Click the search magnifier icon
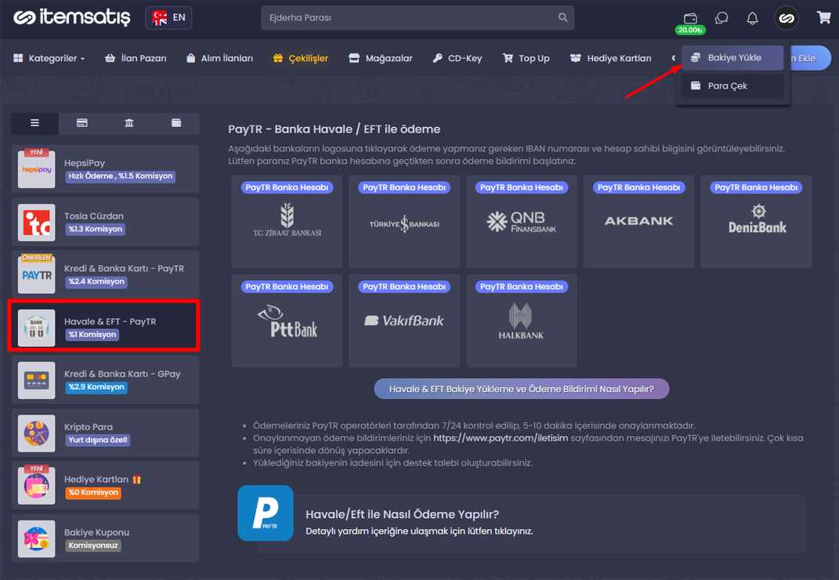The width and height of the screenshot is (839, 580). click(x=563, y=18)
